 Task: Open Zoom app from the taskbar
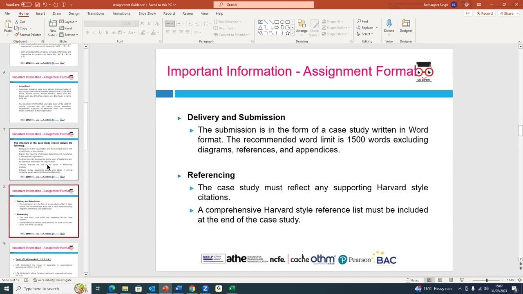tap(205, 289)
